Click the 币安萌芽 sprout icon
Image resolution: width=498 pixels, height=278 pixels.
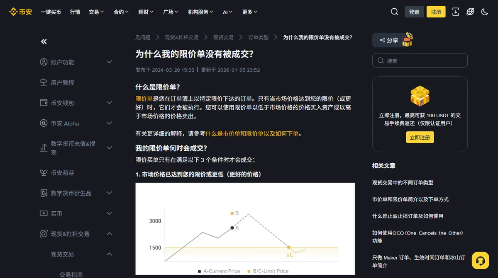44,173
